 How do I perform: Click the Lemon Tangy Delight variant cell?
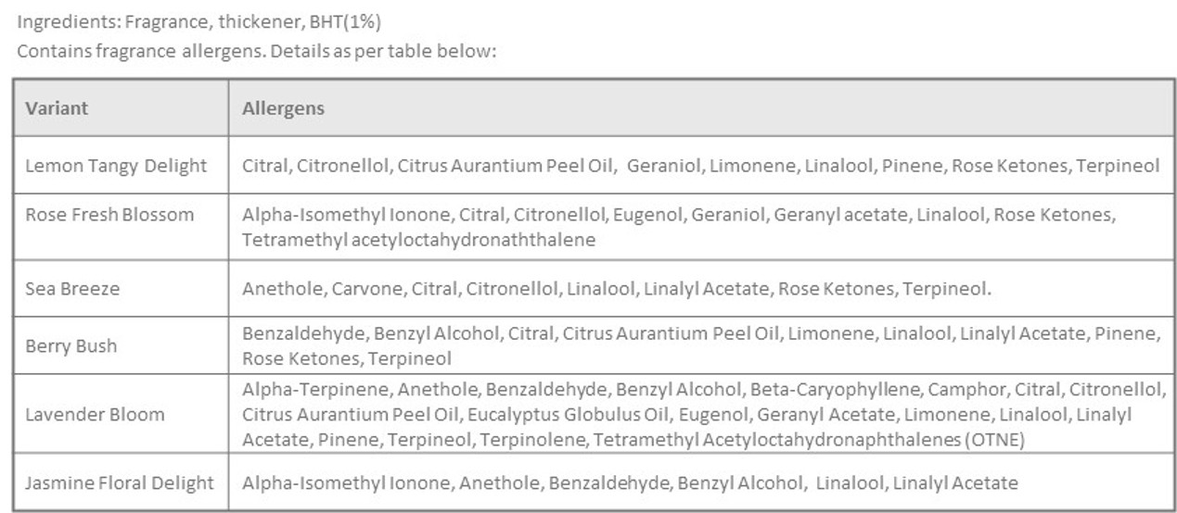pyautogui.click(x=116, y=167)
